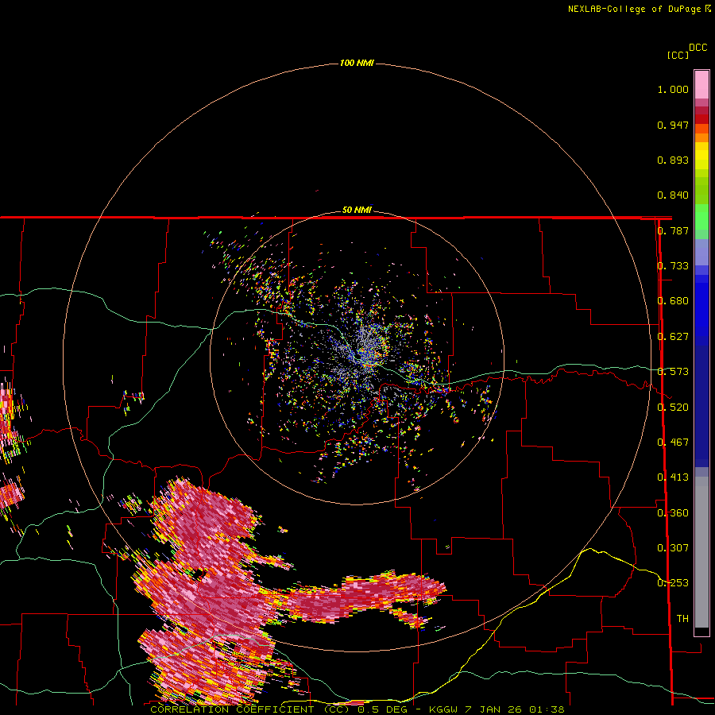Click the 0.360 scale value
Viewport: 715px width, 715px height.
673,513
